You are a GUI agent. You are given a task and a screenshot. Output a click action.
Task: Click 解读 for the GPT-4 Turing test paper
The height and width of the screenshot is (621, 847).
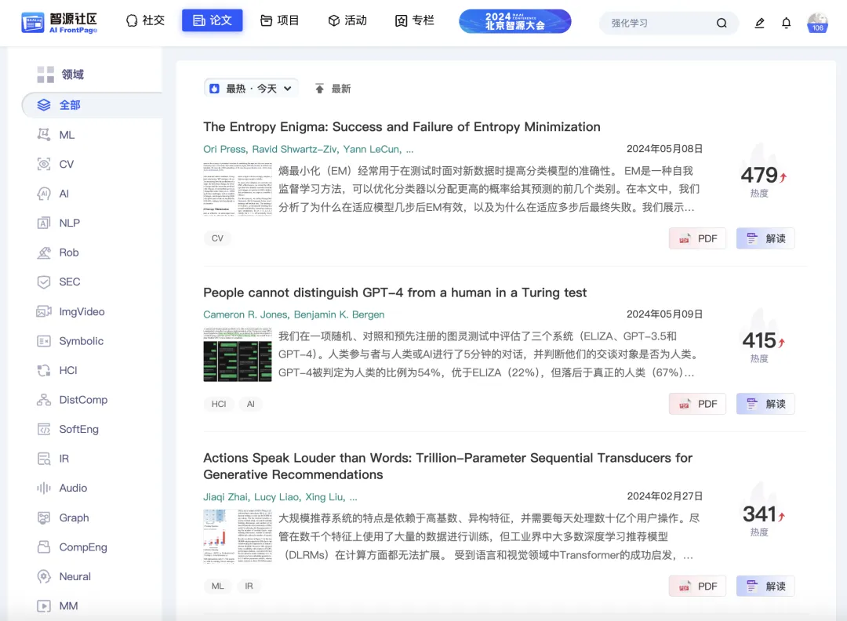(765, 404)
